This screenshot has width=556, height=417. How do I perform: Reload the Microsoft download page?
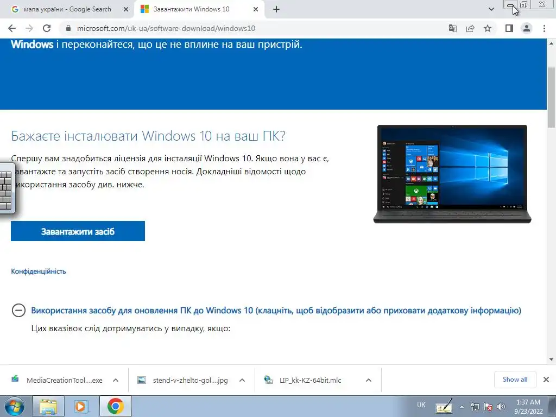47,28
